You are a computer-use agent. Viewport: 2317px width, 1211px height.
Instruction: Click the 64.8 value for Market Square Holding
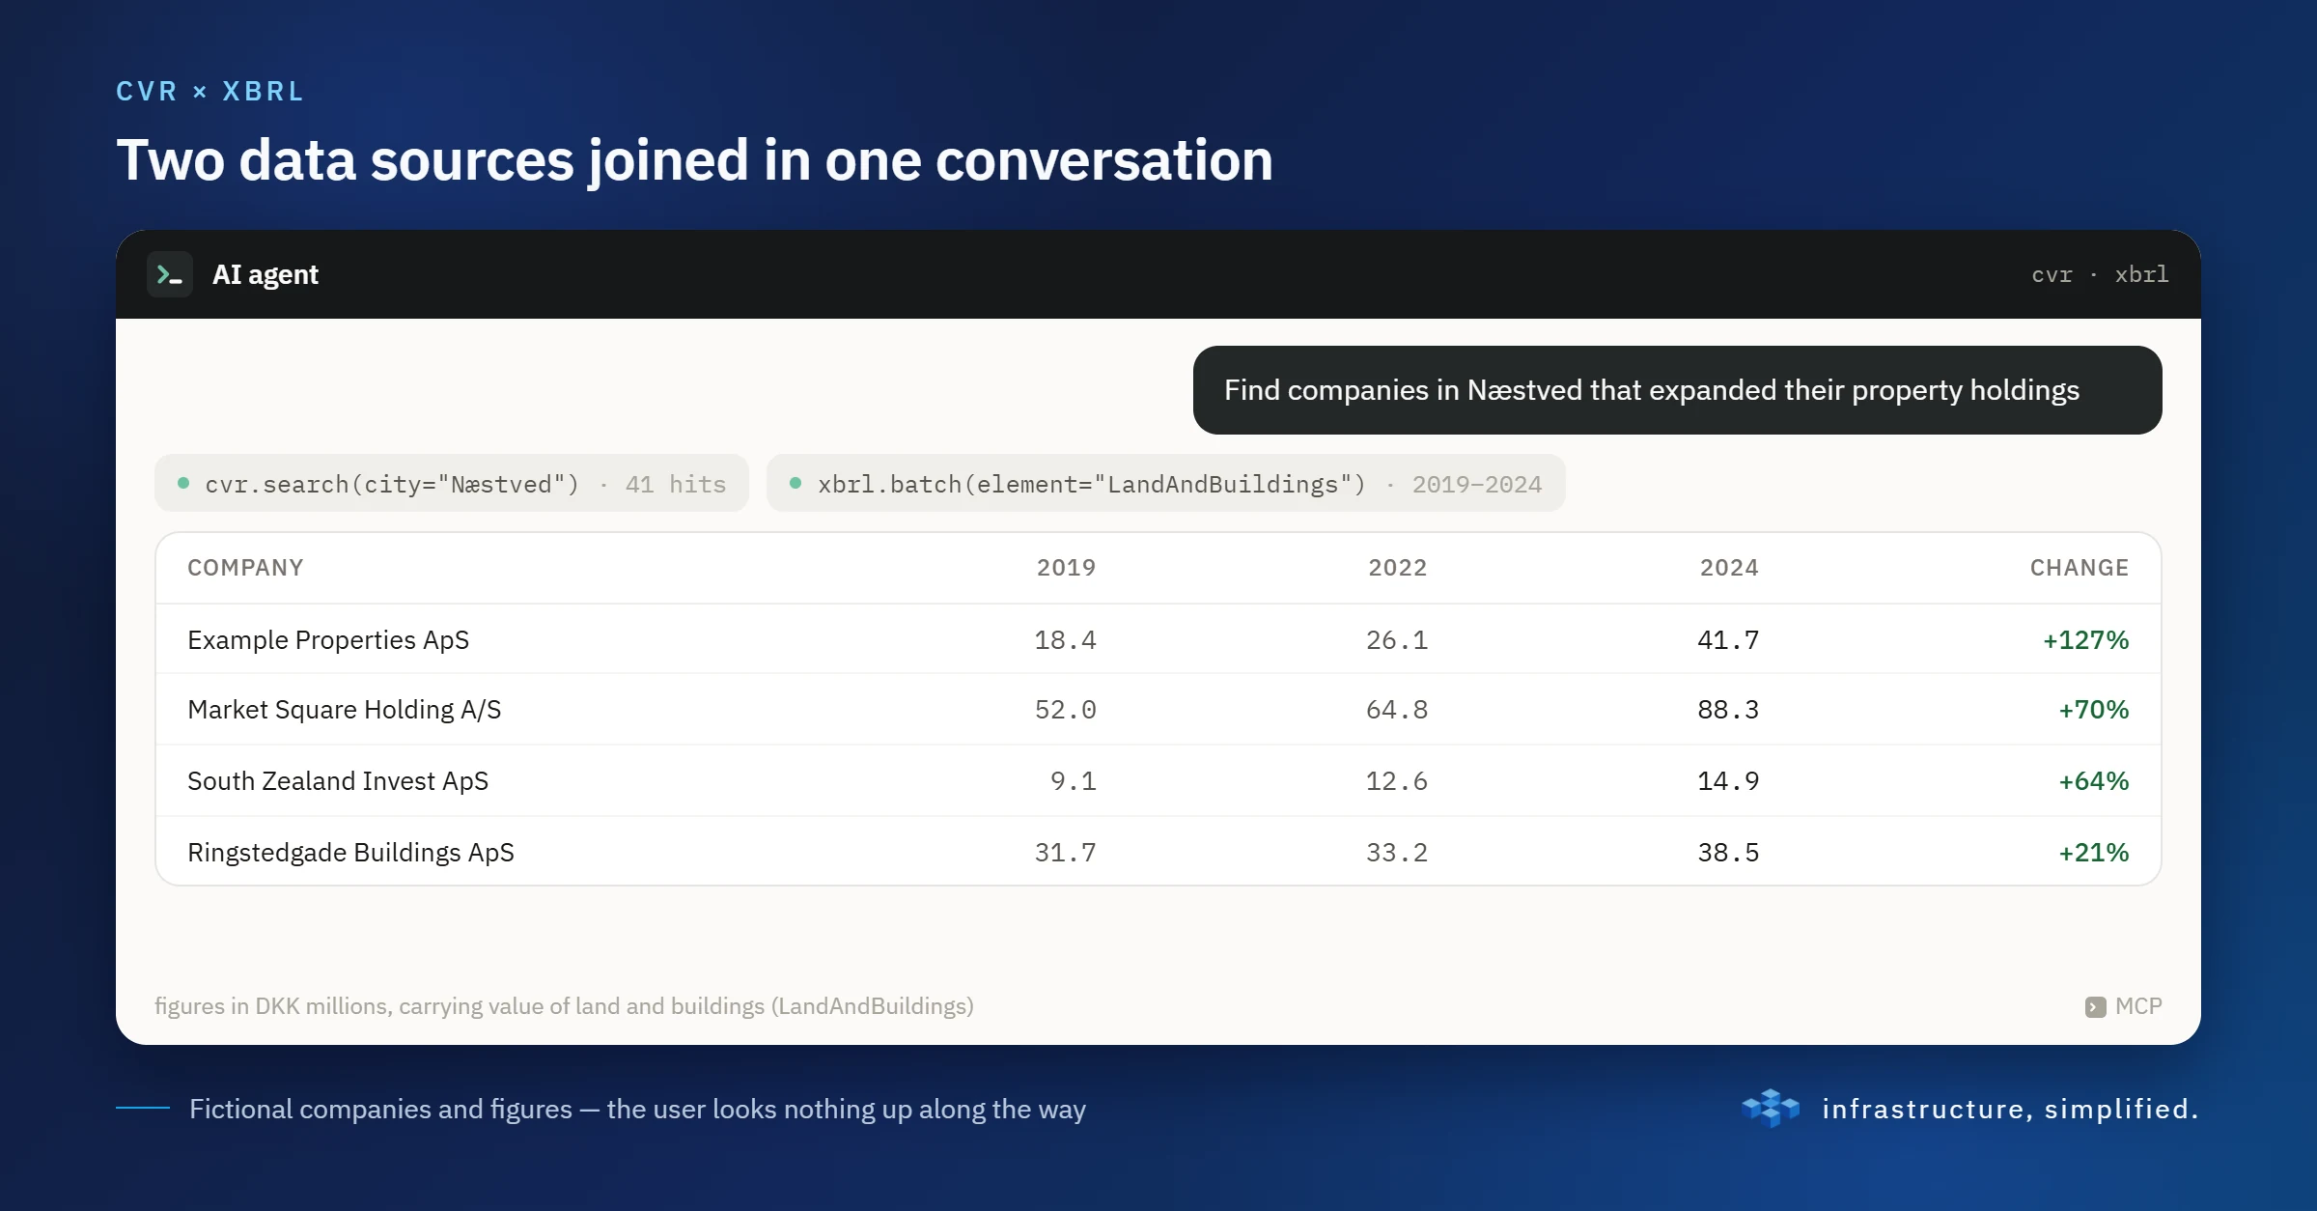coord(1396,710)
